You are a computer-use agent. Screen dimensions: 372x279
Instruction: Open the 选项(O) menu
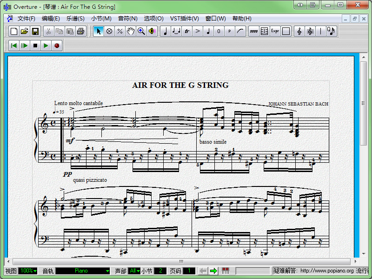click(x=154, y=19)
